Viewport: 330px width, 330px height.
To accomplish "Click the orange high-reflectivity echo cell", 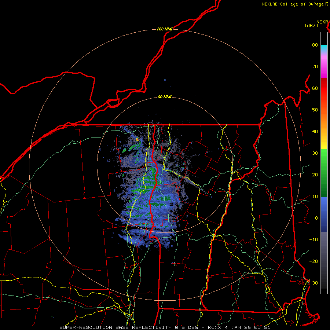I will click(137, 139).
